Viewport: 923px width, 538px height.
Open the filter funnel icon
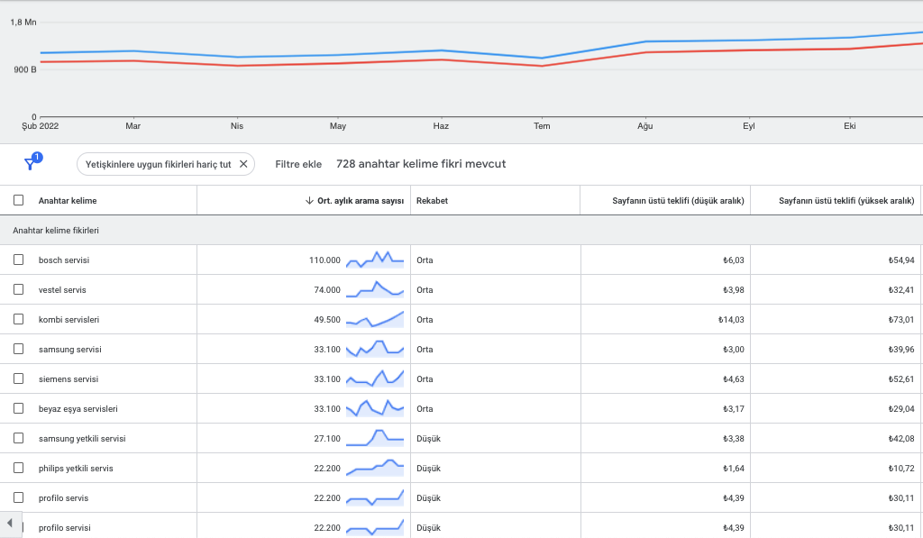32,162
